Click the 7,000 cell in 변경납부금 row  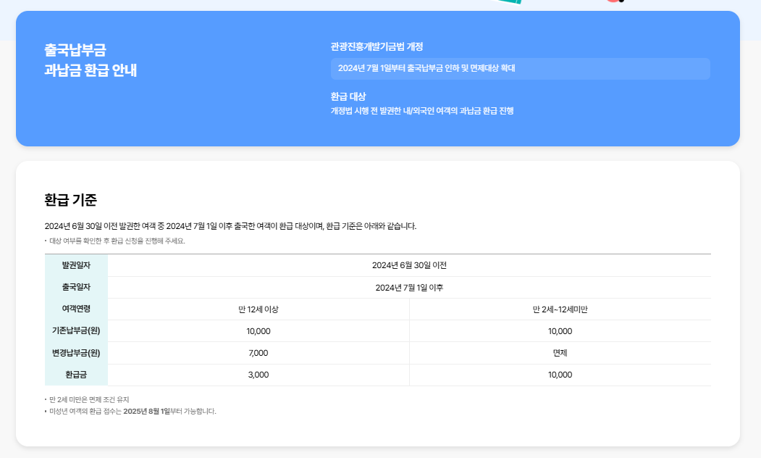[258, 353]
